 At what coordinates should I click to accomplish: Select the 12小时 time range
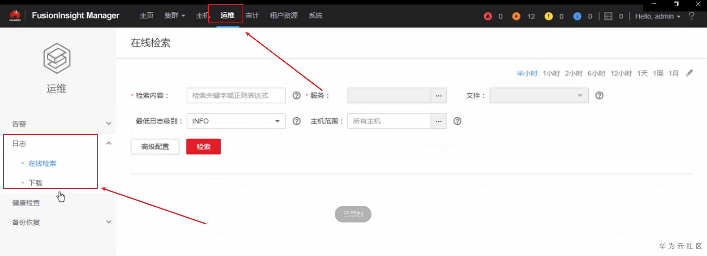tap(621, 73)
